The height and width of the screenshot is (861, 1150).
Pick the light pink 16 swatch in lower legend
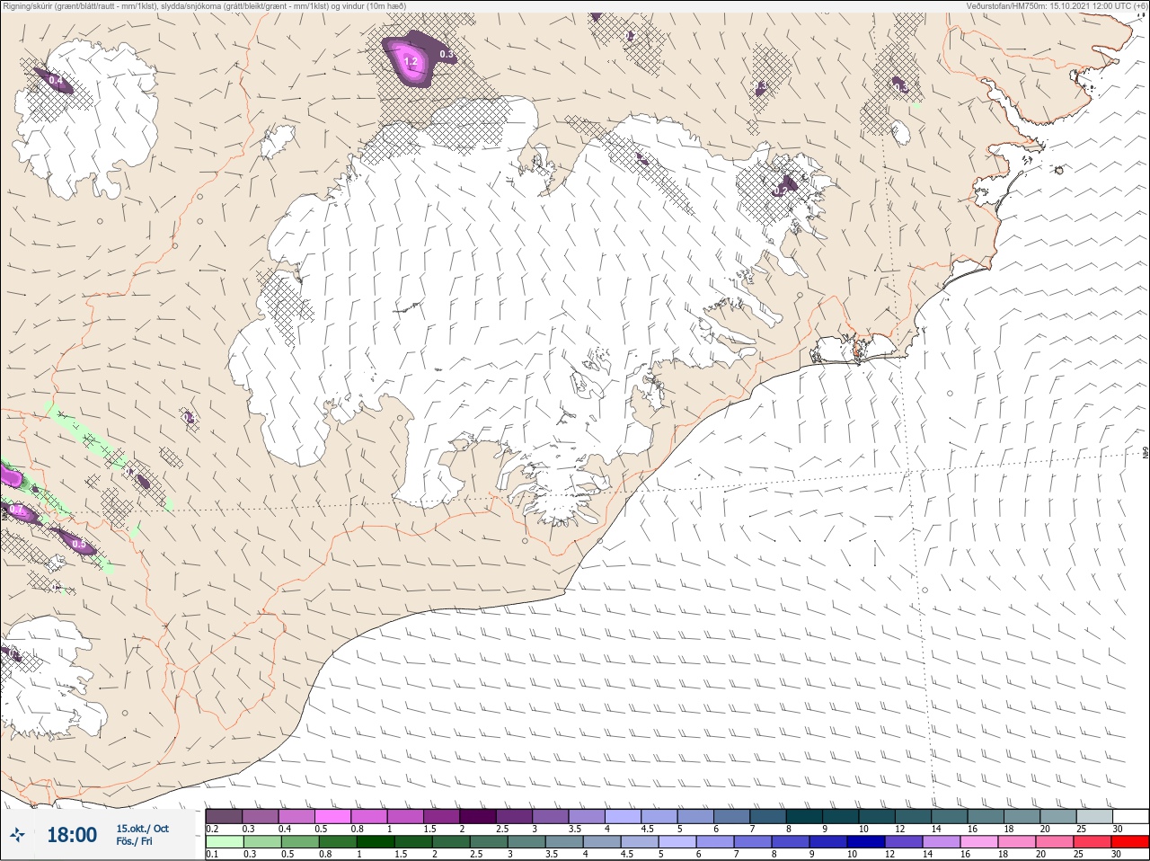(979, 842)
